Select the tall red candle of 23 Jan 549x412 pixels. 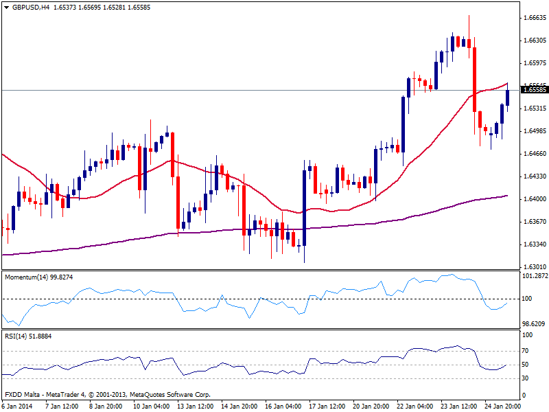(x=474, y=80)
